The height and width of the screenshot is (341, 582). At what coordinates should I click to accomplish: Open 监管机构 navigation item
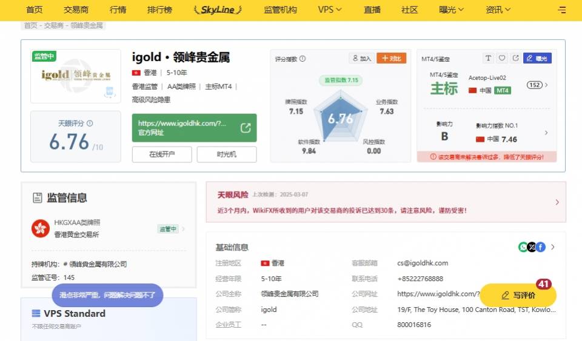[x=280, y=10]
